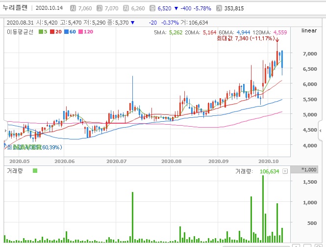Click the volume value 353,815 in header
The height and width of the screenshot is (247, 326).
coord(234,8)
